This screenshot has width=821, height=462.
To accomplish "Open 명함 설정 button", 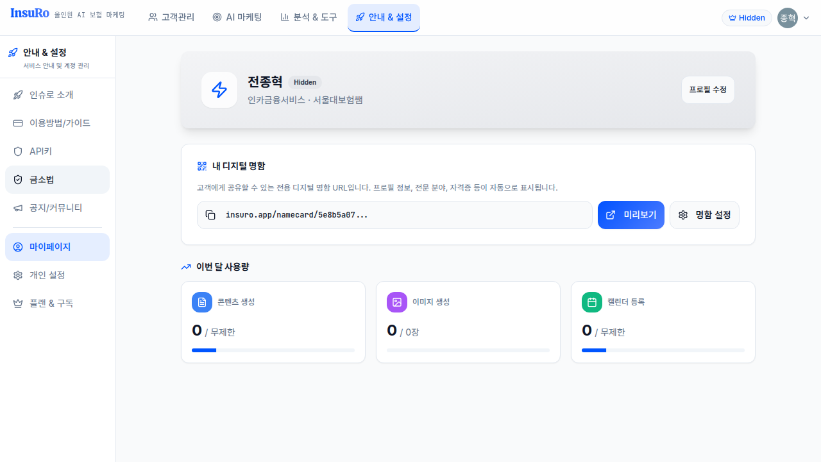I will pyautogui.click(x=704, y=215).
